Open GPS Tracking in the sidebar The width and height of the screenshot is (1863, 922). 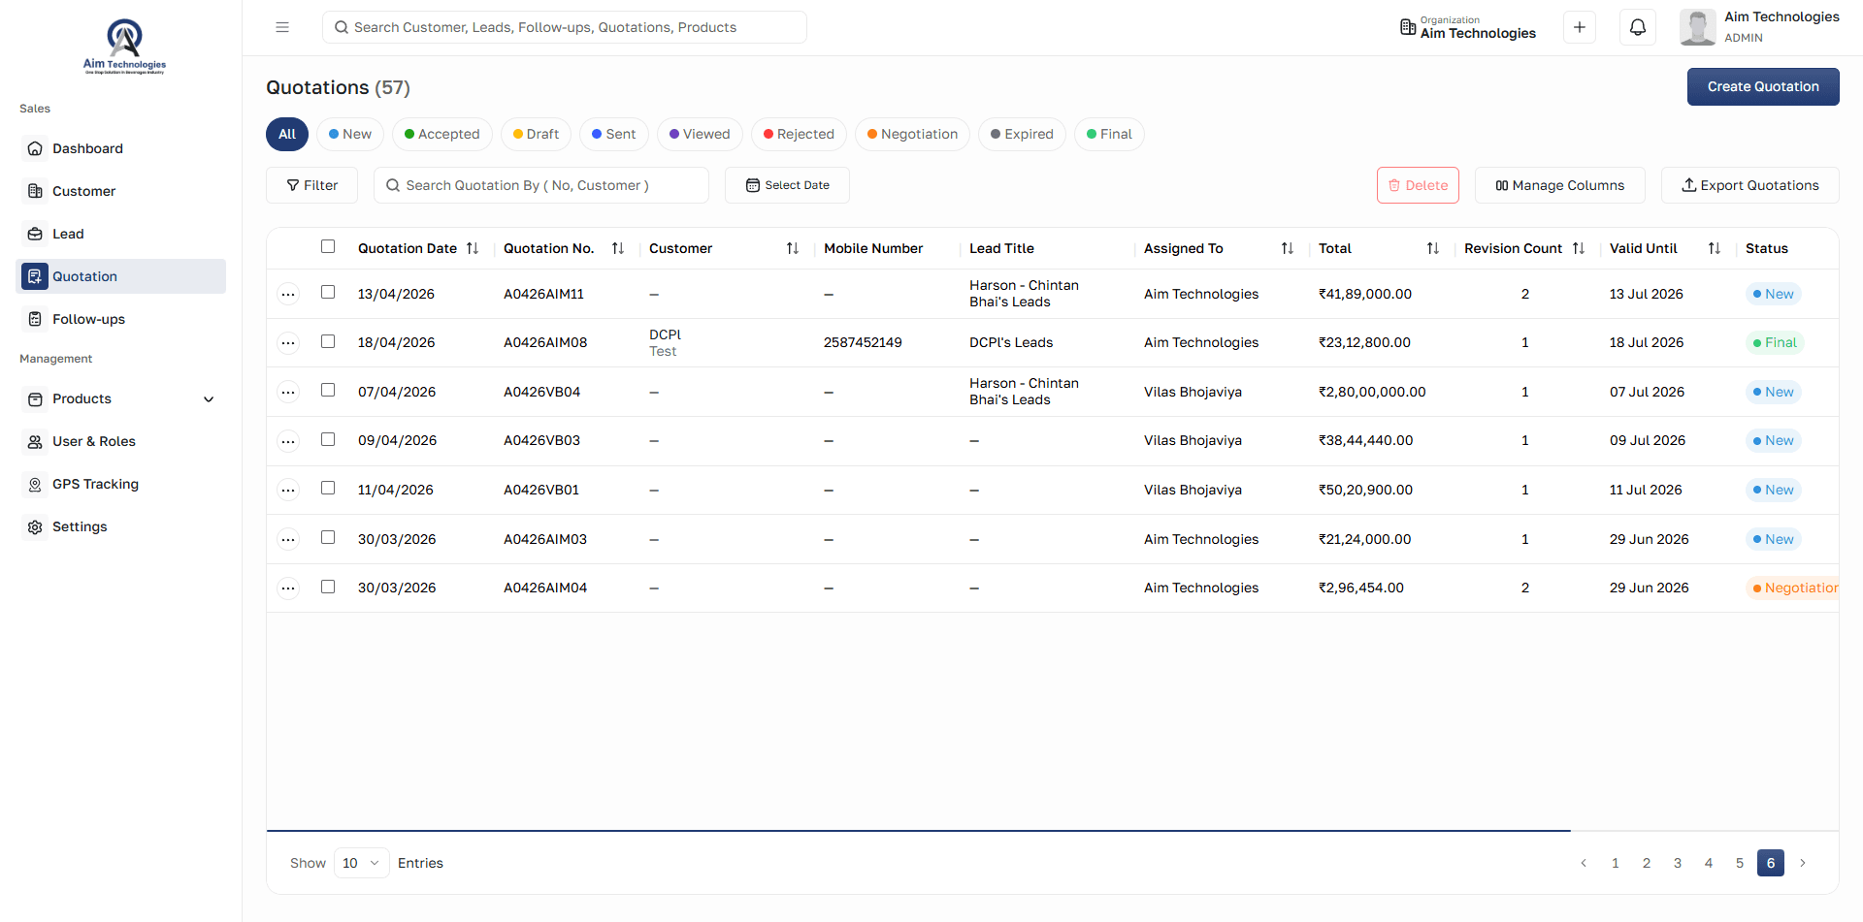tap(121, 484)
